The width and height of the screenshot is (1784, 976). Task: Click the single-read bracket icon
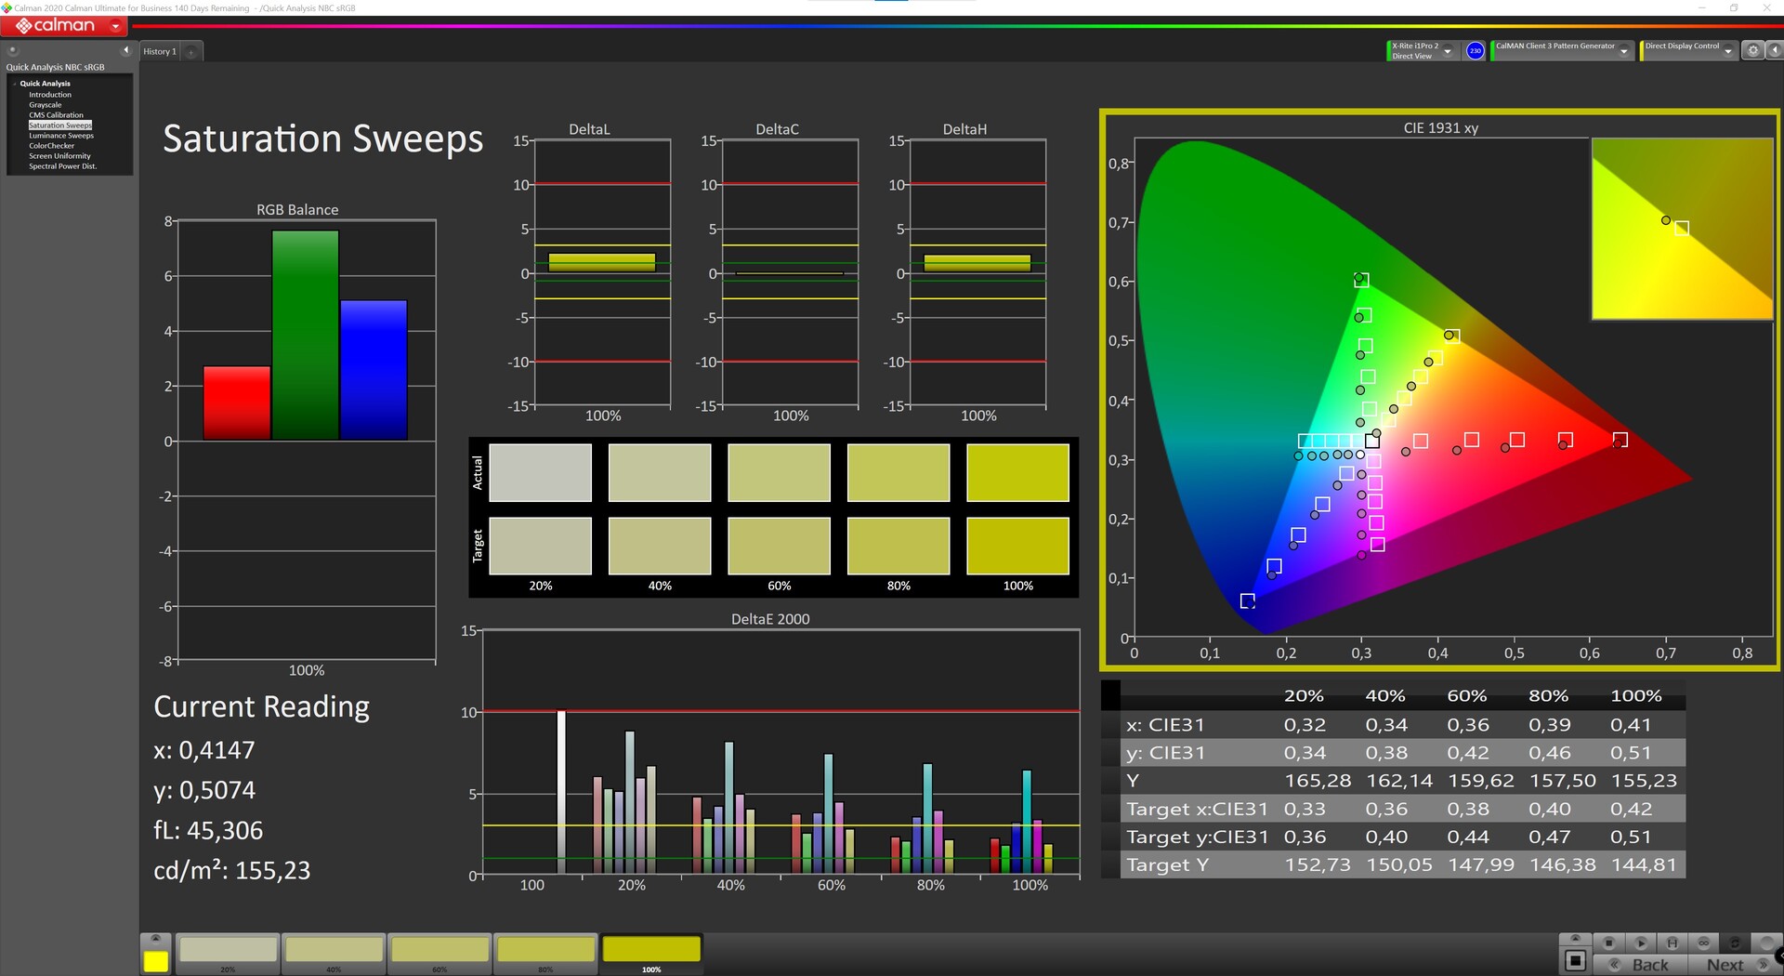click(1672, 943)
